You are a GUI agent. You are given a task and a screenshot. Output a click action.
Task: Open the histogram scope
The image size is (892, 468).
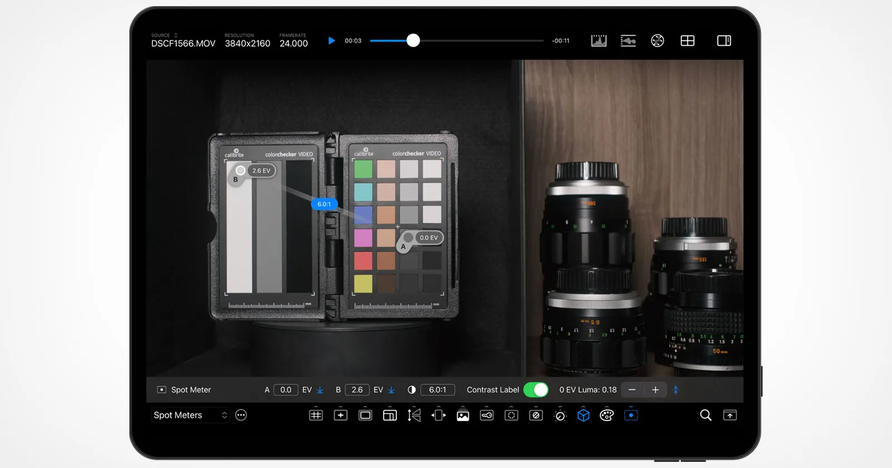[x=599, y=41]
